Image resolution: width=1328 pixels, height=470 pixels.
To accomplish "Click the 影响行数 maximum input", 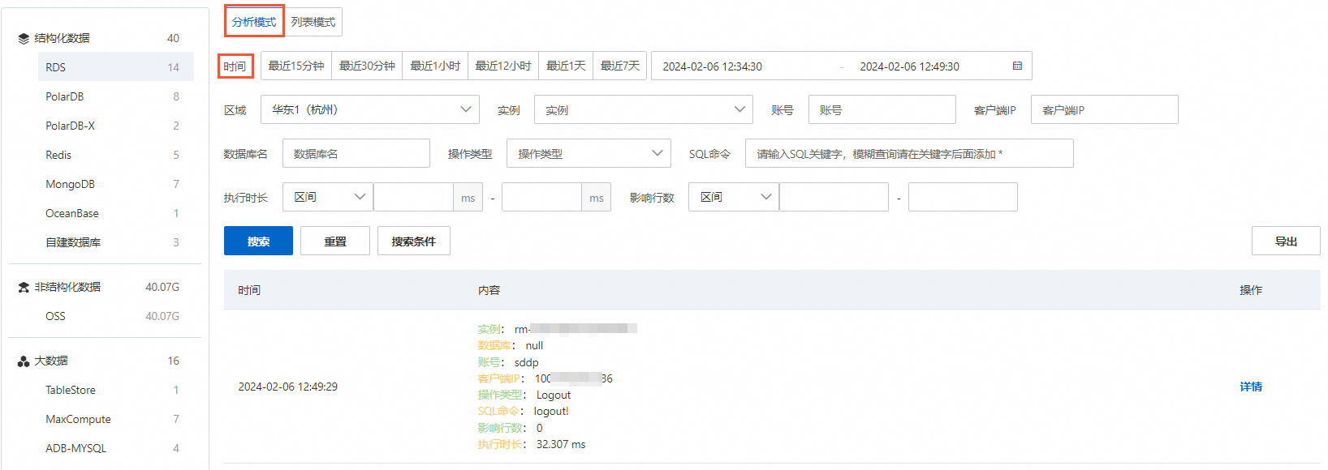I will pyautogui.click(x=963, y=197).
